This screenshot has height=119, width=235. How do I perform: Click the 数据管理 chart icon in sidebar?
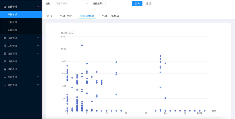click(x=5, y=7)
